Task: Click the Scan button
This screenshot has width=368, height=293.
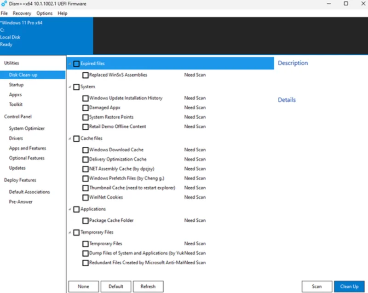Action: coord(317,287)
